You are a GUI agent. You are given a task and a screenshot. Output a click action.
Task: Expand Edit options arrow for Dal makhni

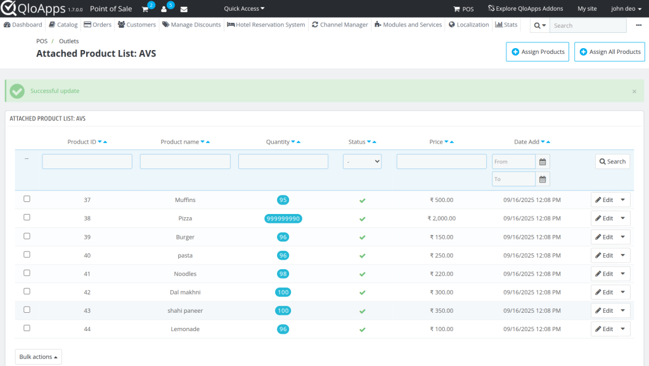623,292
